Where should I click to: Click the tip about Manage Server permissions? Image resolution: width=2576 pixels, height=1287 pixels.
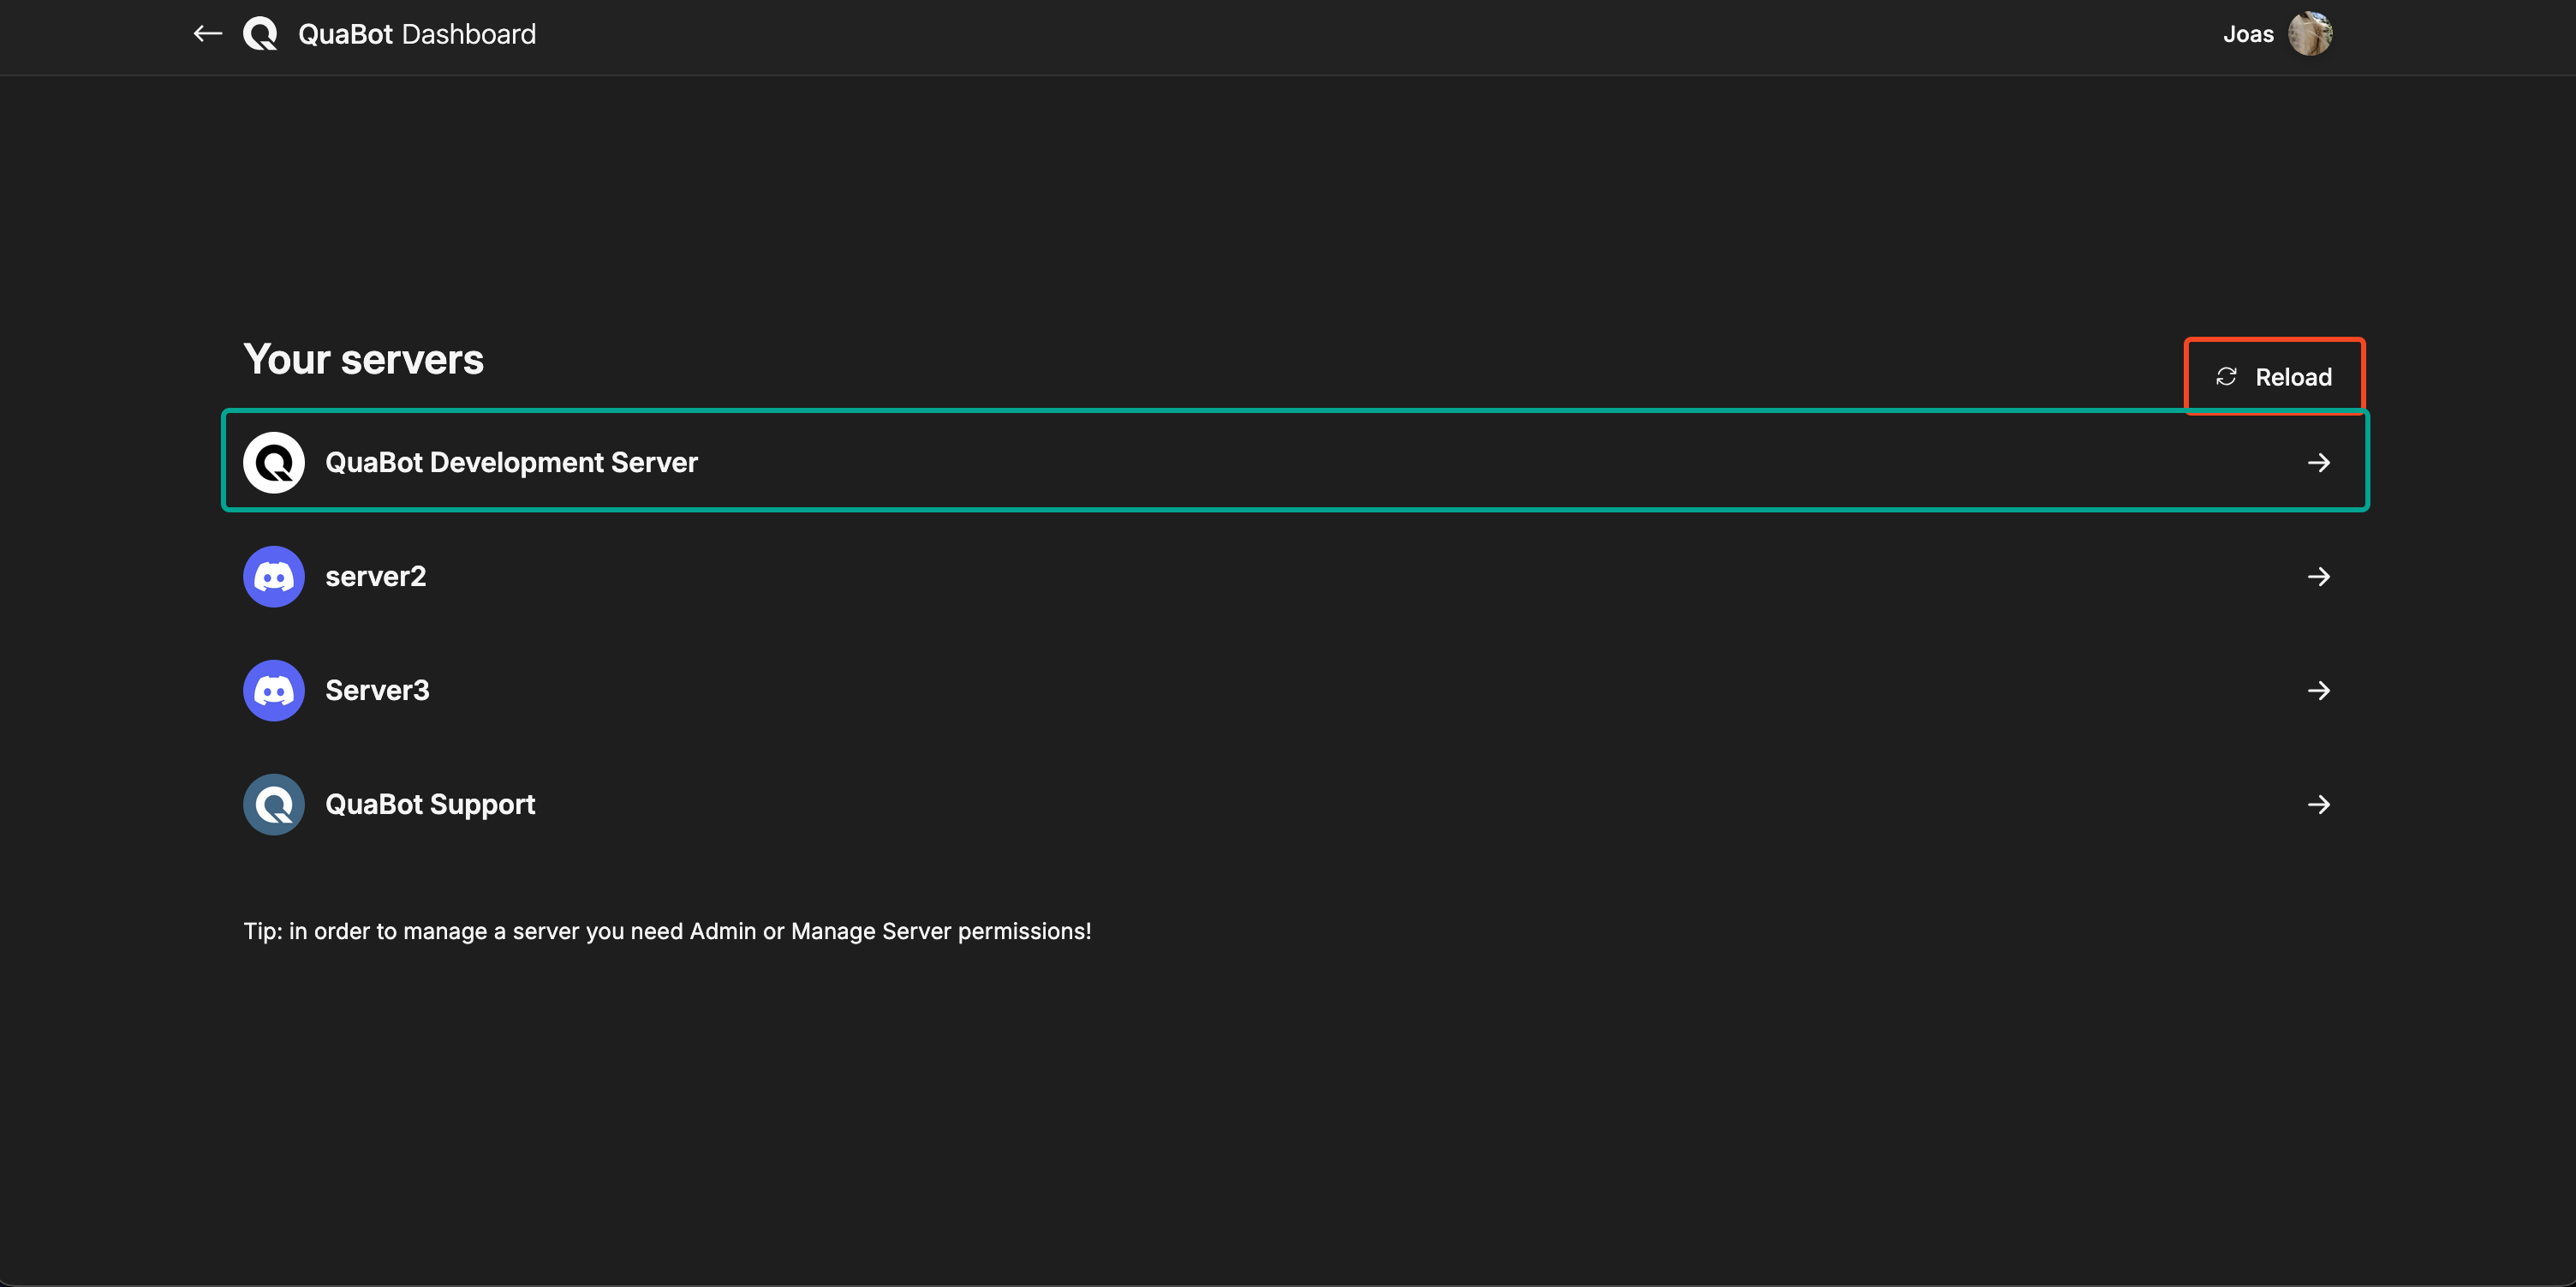(x=667, y=931)
